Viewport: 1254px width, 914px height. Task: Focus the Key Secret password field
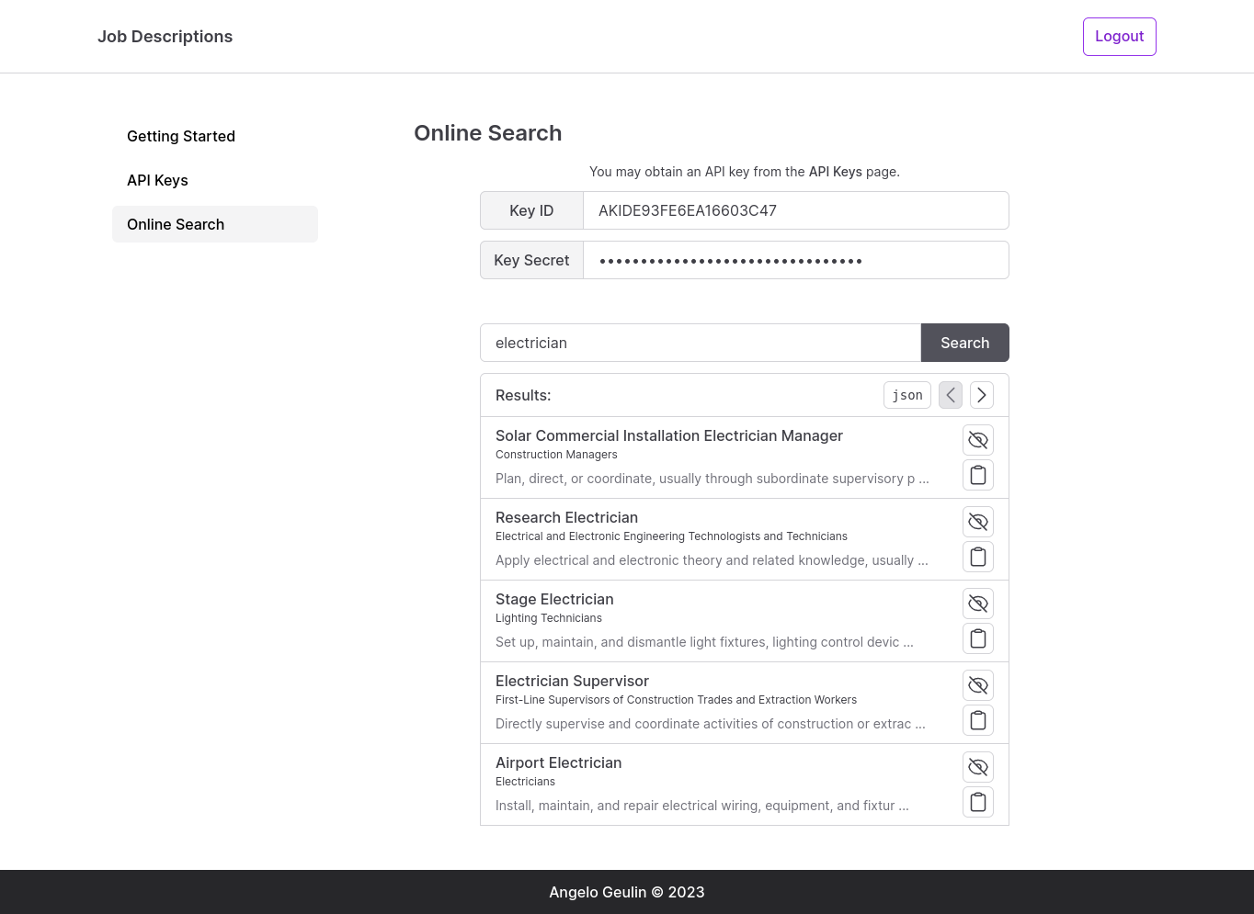point(796,260)
